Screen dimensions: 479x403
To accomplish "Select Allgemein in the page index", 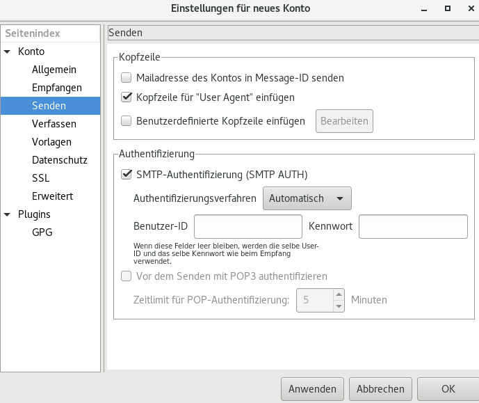I will coord(54,70).
